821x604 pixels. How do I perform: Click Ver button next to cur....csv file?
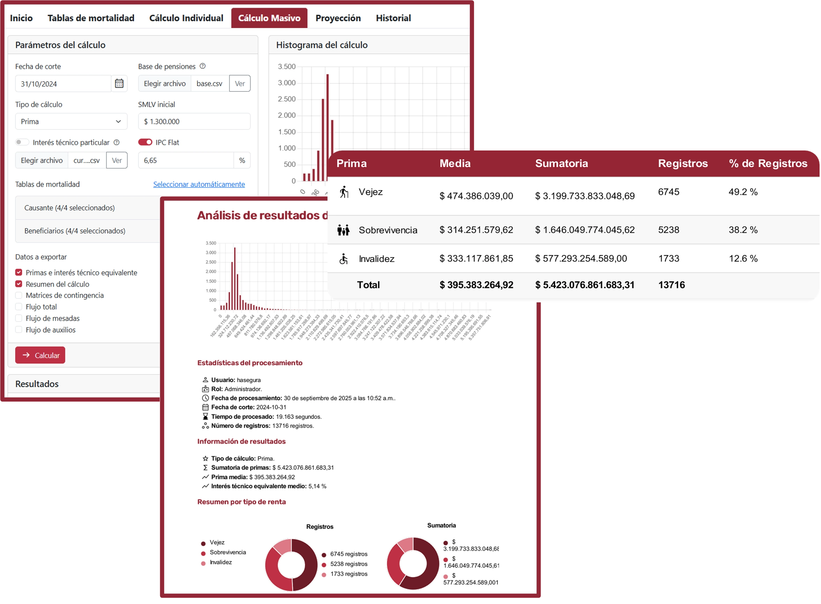pos(117,161)
